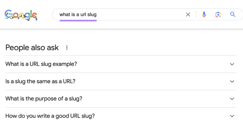The width and height of the screenshot is (243, 122).
Task: Click the divider line under the People also ask heading
Action: tap(121, 56)
